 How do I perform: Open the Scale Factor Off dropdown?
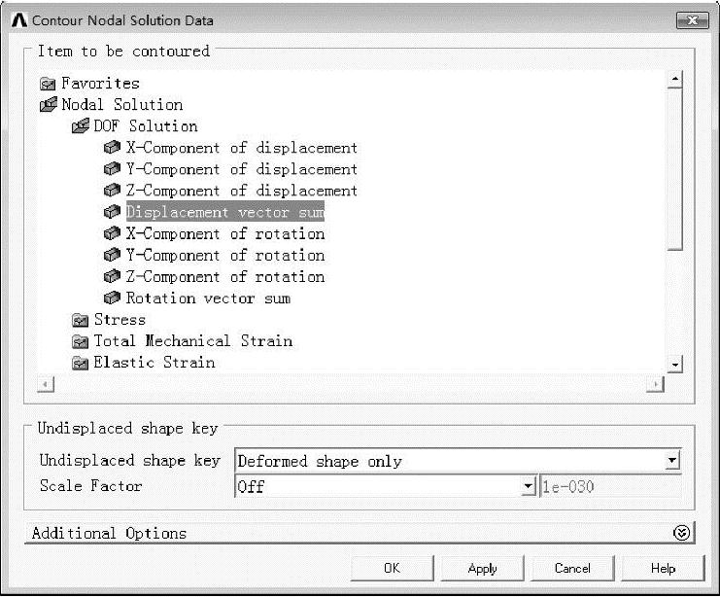529,486
